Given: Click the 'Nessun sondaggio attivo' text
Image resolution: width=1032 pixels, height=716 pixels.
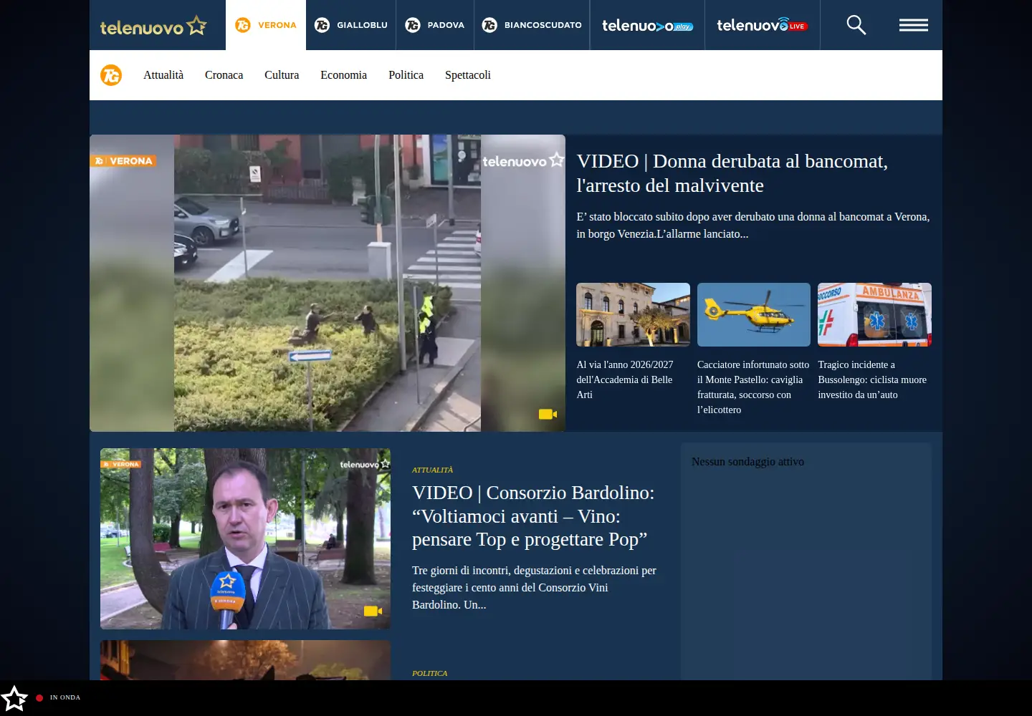Looking at the screenshot, I should point(747,462).
